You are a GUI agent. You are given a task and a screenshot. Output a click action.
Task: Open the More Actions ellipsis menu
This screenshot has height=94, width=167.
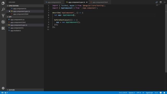click(165, 2)
